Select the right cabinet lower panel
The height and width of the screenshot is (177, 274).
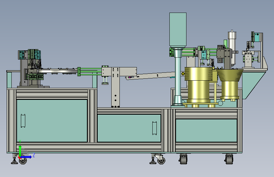(x=206, y=130)
